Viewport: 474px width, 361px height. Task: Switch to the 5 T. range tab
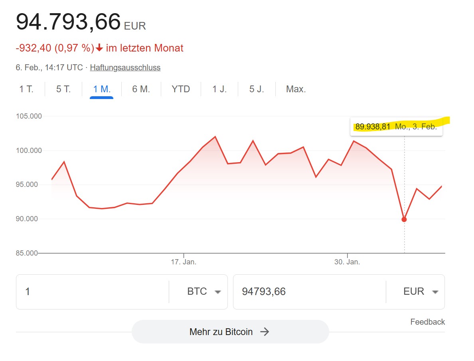[x=63, y=89]
